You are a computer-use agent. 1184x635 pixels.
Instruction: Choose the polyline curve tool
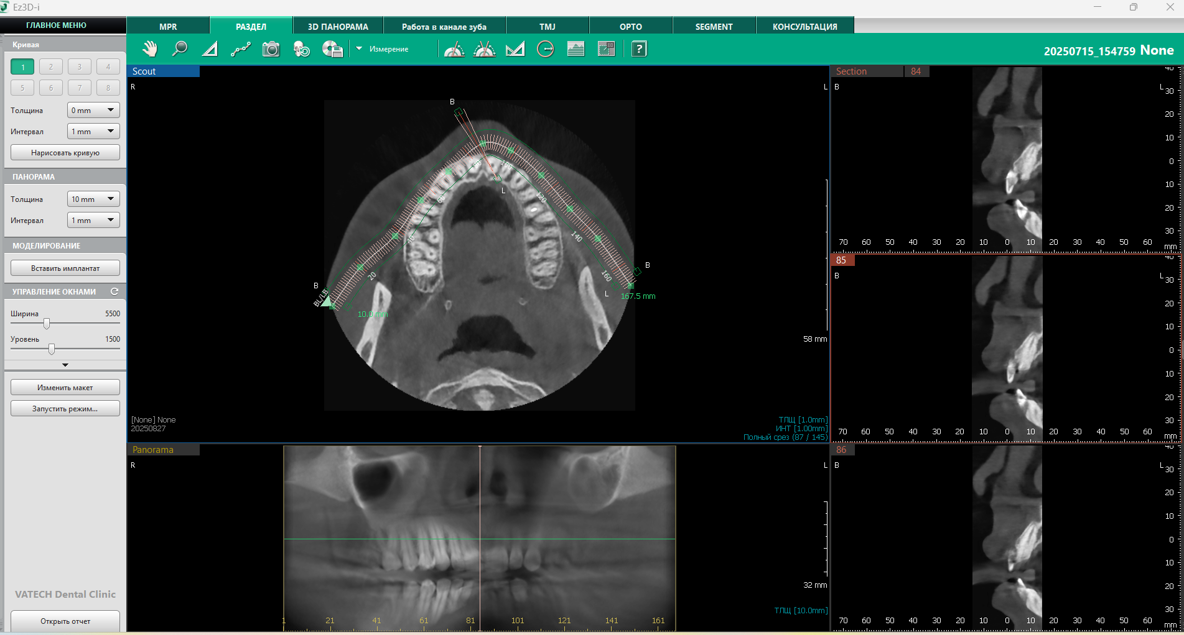click(240, 49)
